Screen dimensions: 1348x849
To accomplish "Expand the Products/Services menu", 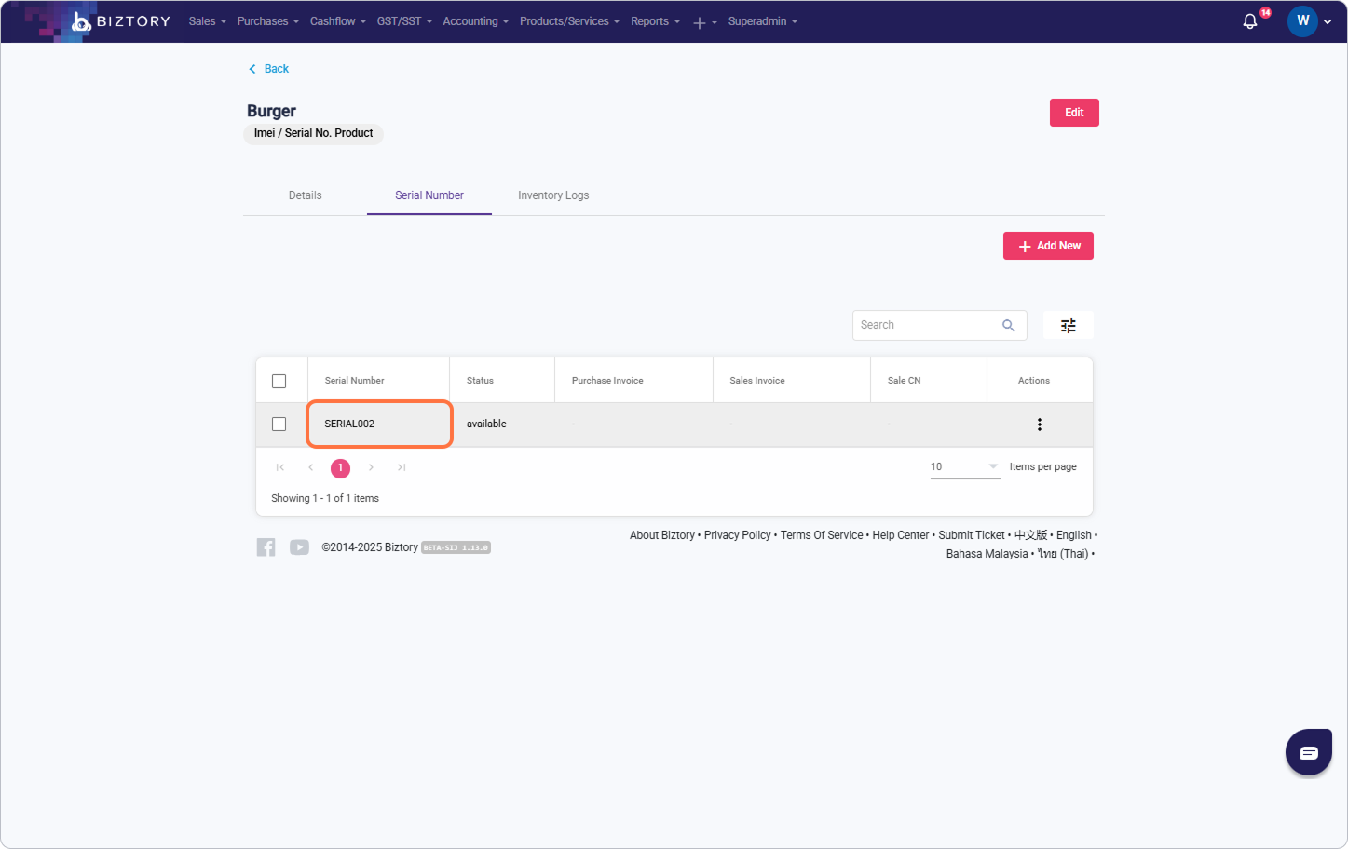I will click(569, 21).
